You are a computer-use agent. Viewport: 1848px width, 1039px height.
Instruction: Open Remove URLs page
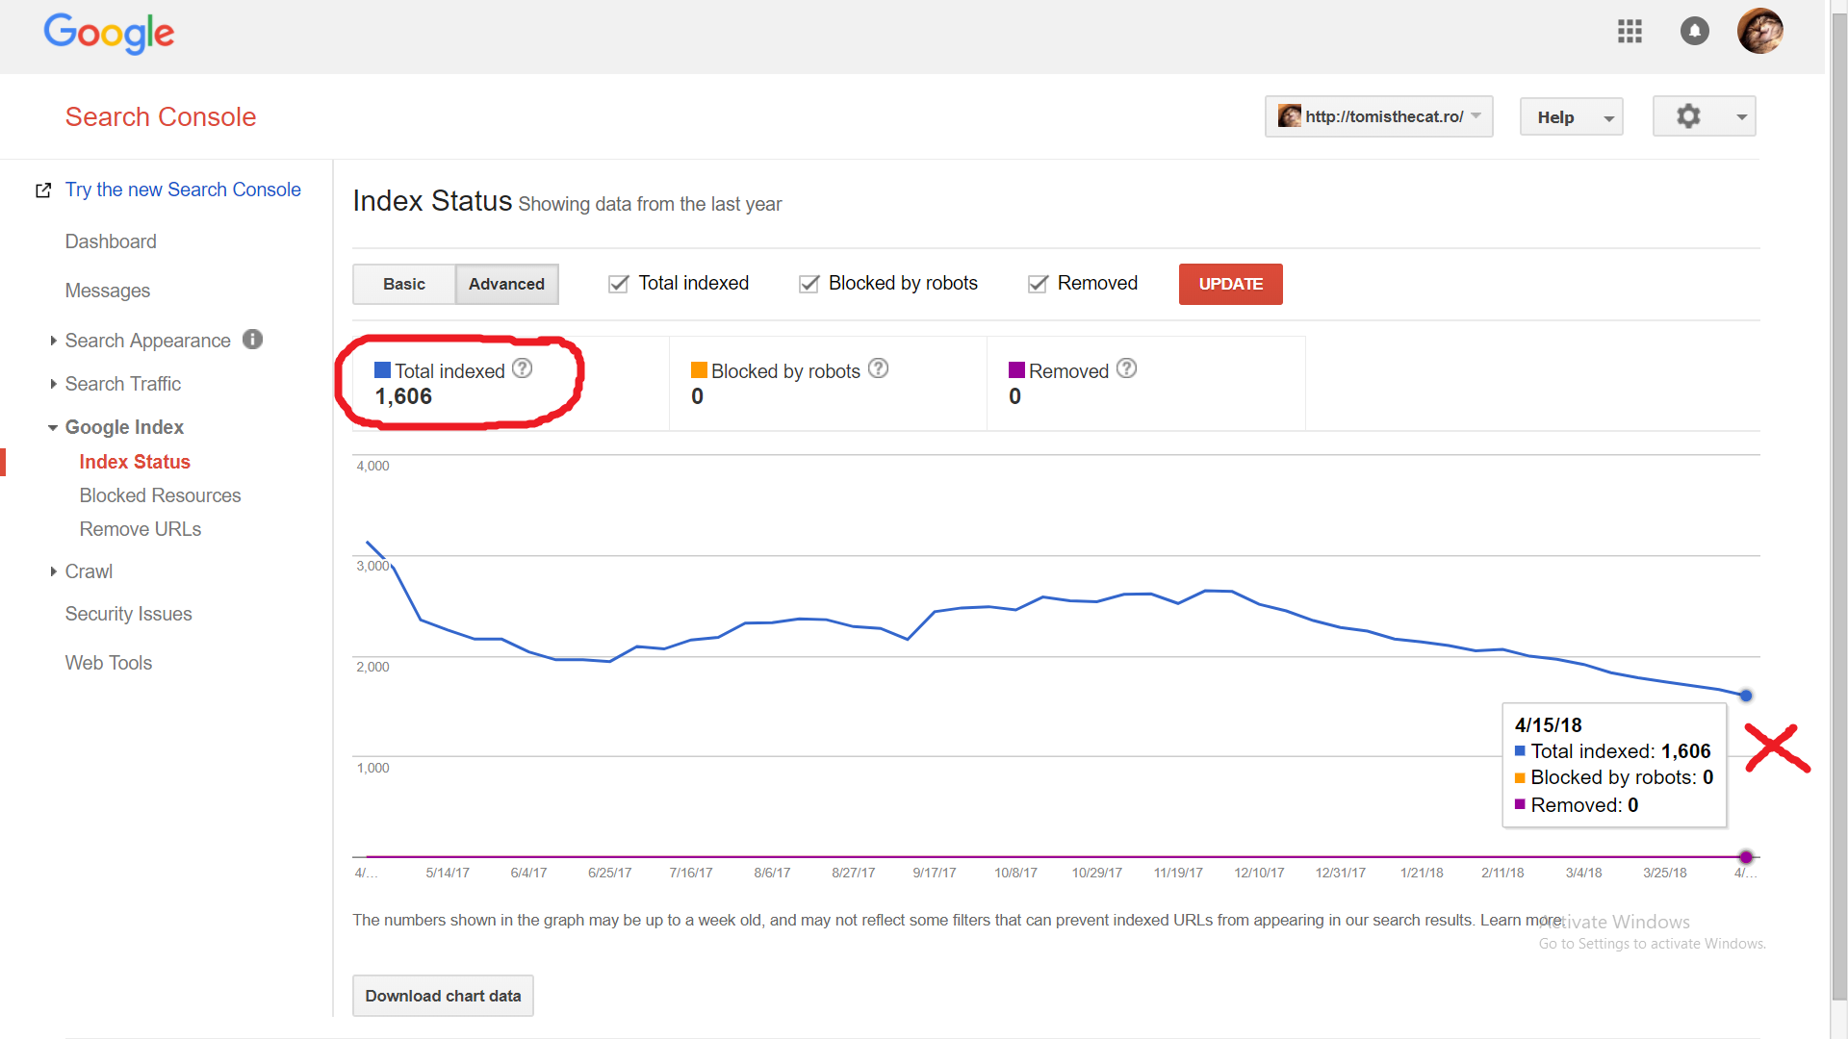pos(141,529)
